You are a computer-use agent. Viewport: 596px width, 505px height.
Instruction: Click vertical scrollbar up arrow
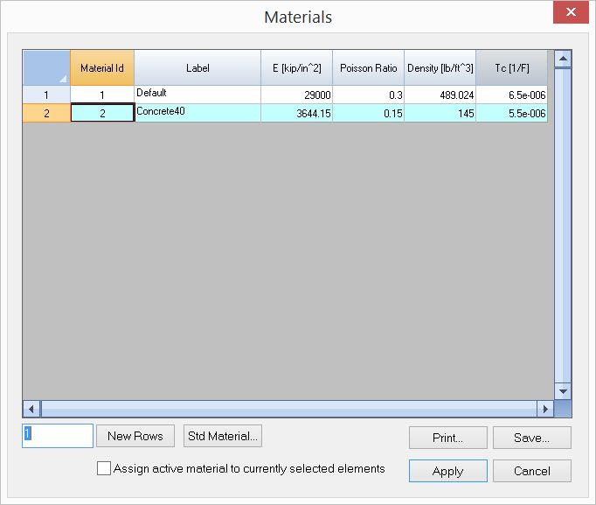click(563, 59)
